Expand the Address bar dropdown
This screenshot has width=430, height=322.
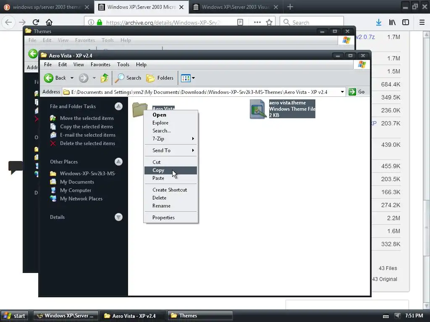tap(342, 92)
